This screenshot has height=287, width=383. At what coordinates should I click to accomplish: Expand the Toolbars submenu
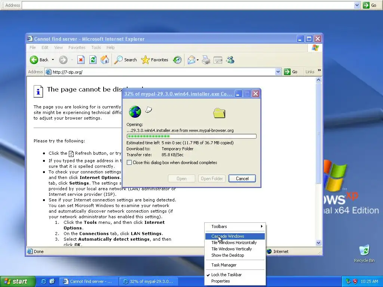pos(235,226)
